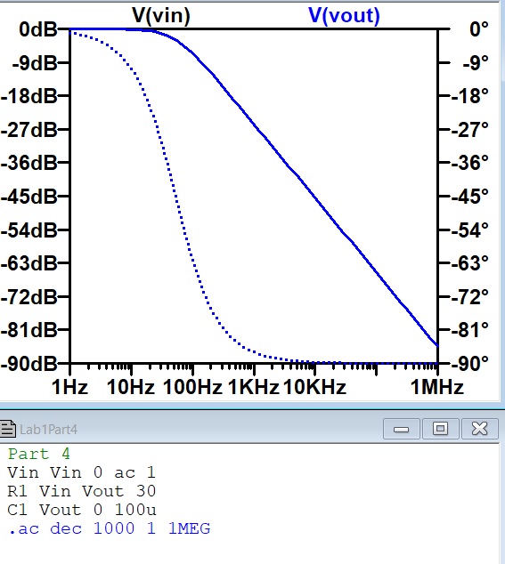Click the Lab1Part4 window title
The height and width of the screenshot is (564, 505).
[48, 430]
